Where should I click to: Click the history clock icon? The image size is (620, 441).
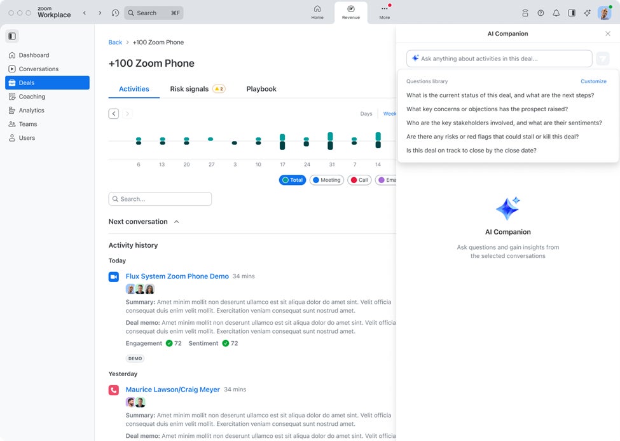point(115,13)
